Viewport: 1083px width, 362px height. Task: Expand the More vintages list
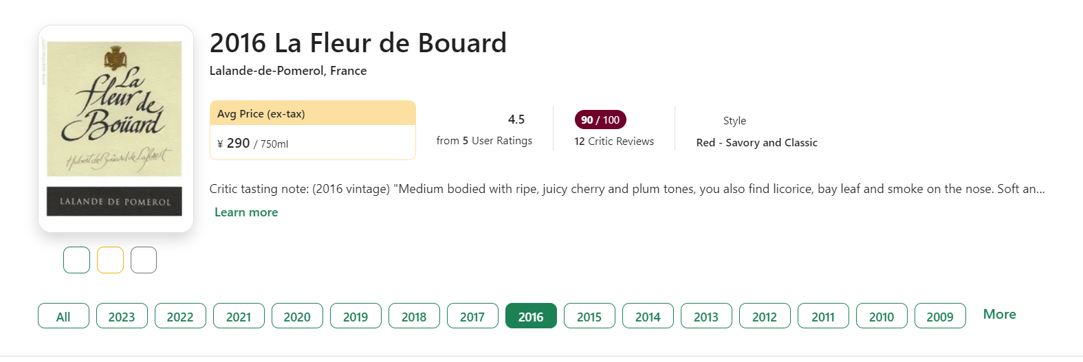(x=999, y=314)
